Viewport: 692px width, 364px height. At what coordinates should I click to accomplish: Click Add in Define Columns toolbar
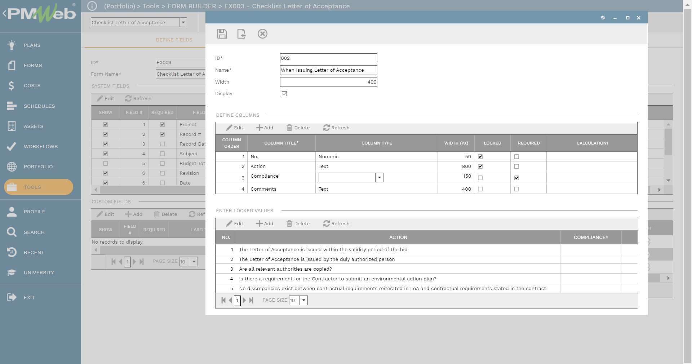coord(265,128)
